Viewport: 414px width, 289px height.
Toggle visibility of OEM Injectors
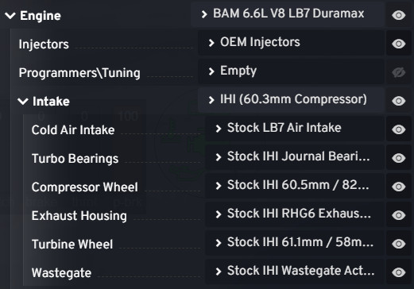[399, 44]
